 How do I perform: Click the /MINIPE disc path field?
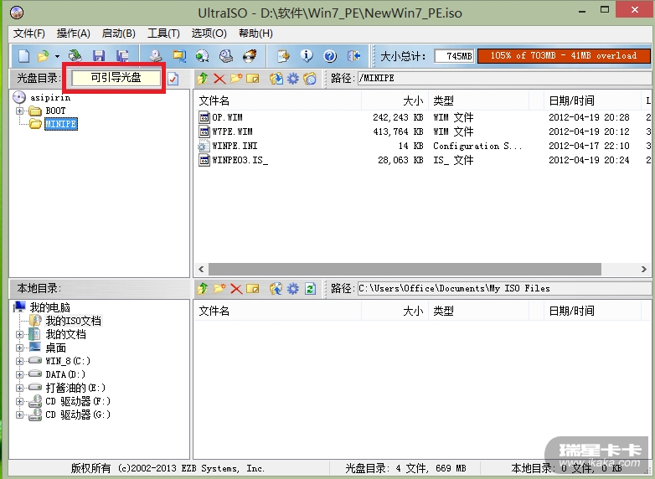click(504, 78)
